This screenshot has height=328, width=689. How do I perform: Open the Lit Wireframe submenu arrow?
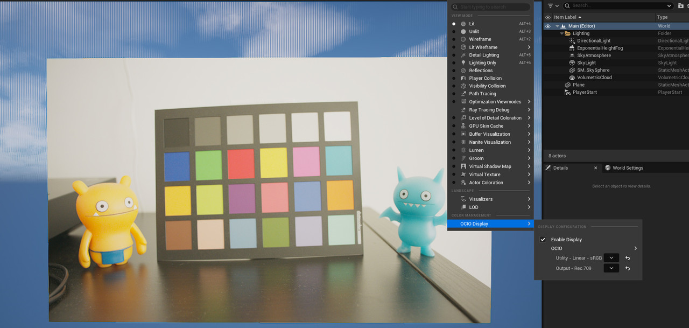click(529, 47)
